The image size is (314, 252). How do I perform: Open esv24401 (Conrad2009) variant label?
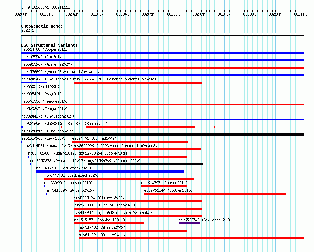pos(94,138)
